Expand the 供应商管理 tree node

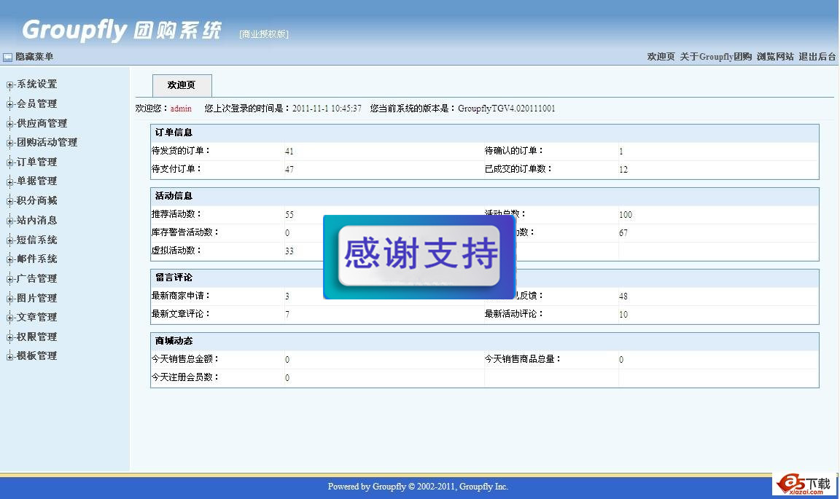(9, 124)
